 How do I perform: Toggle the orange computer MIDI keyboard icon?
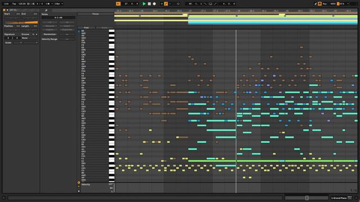click(319, 4)
